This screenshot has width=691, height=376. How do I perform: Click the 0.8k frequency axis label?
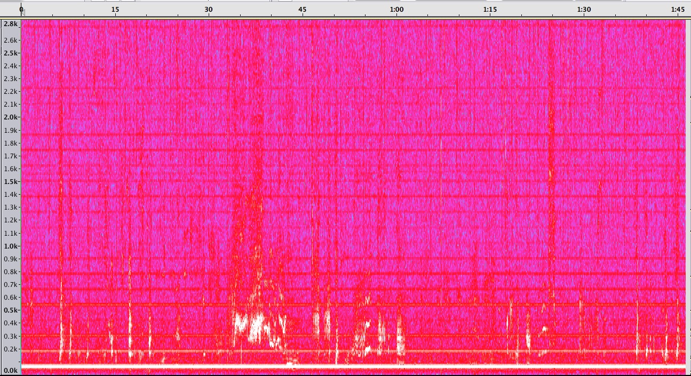click(11, 272)
